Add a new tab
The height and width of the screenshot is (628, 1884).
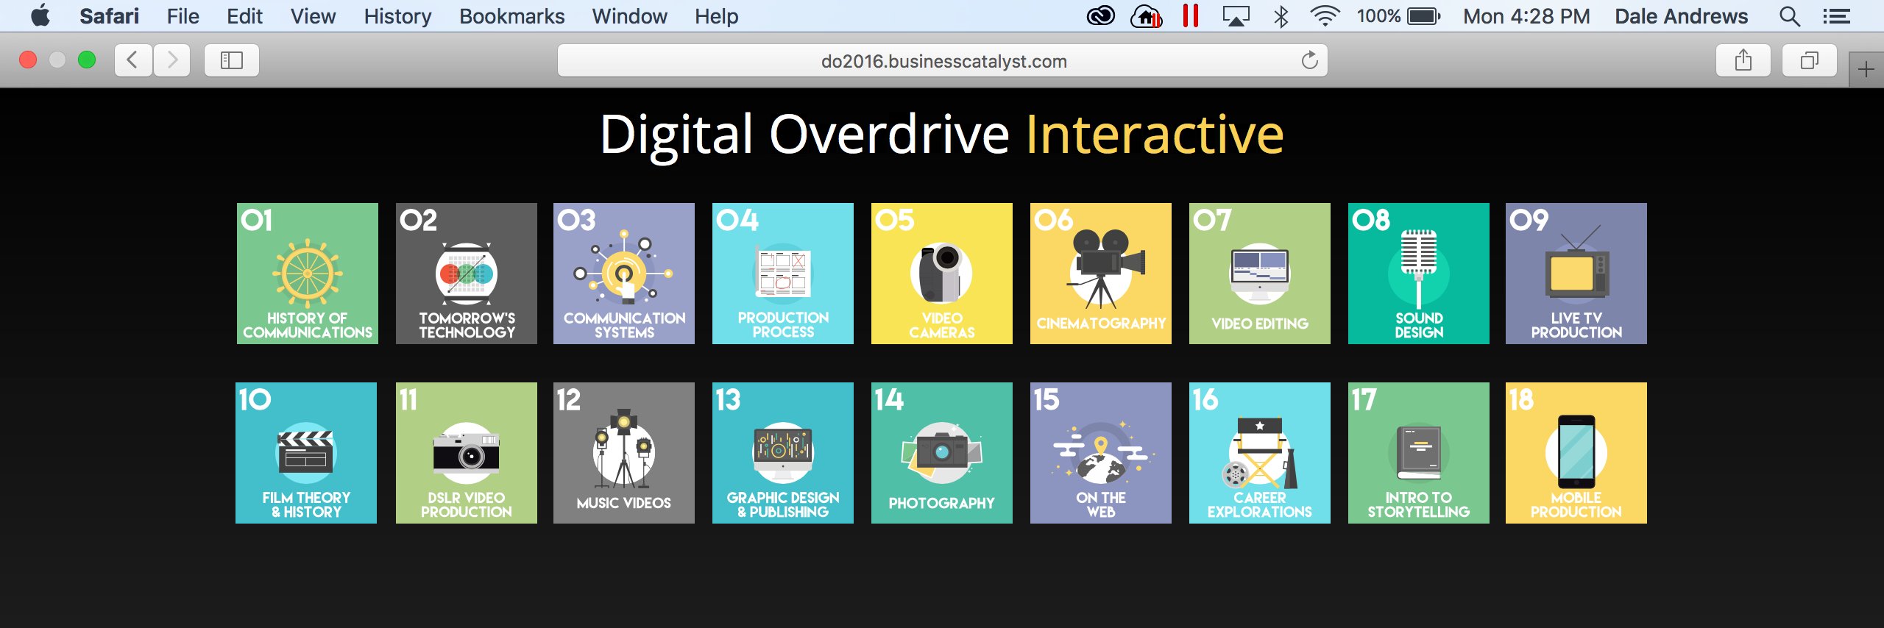(x=1866, y=70)
